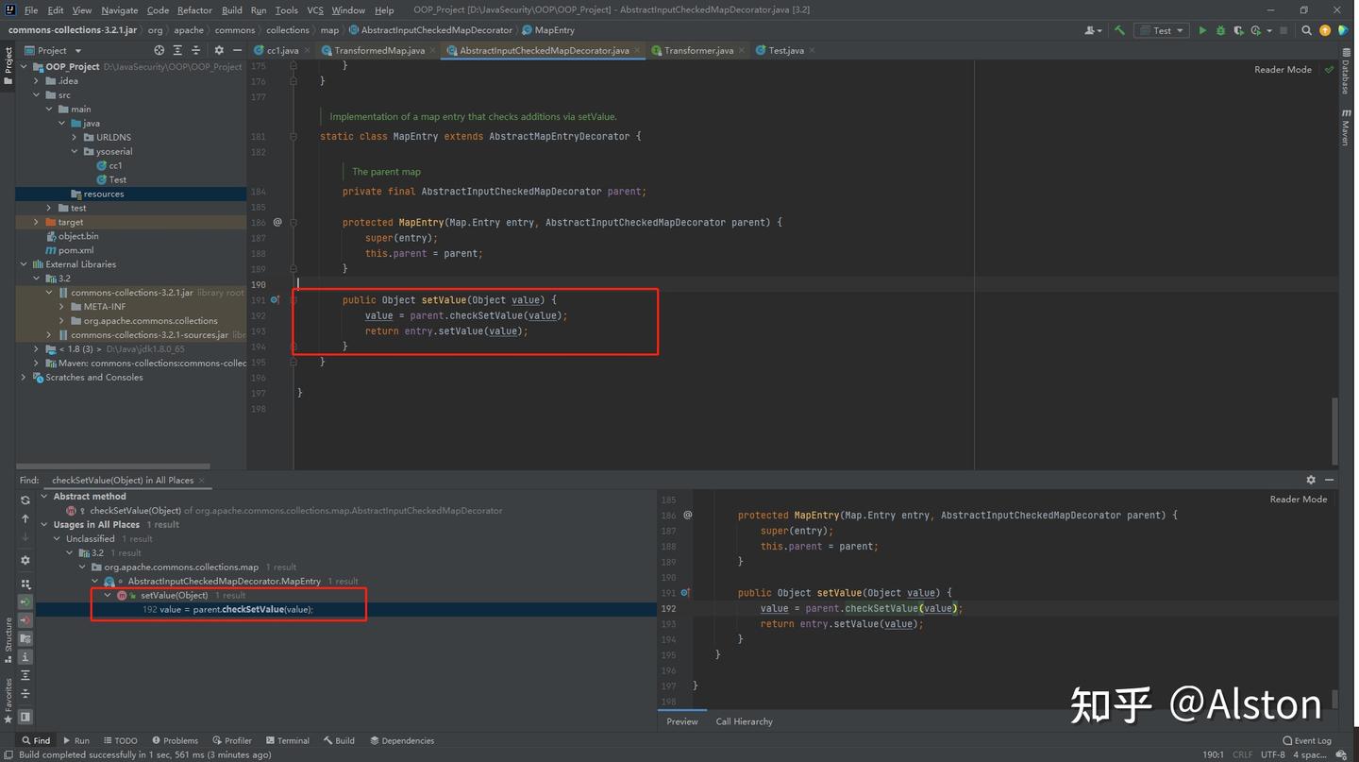Start debugging with the bug icon
This screenshot has height=762, width=1359.
(1220, 30)
